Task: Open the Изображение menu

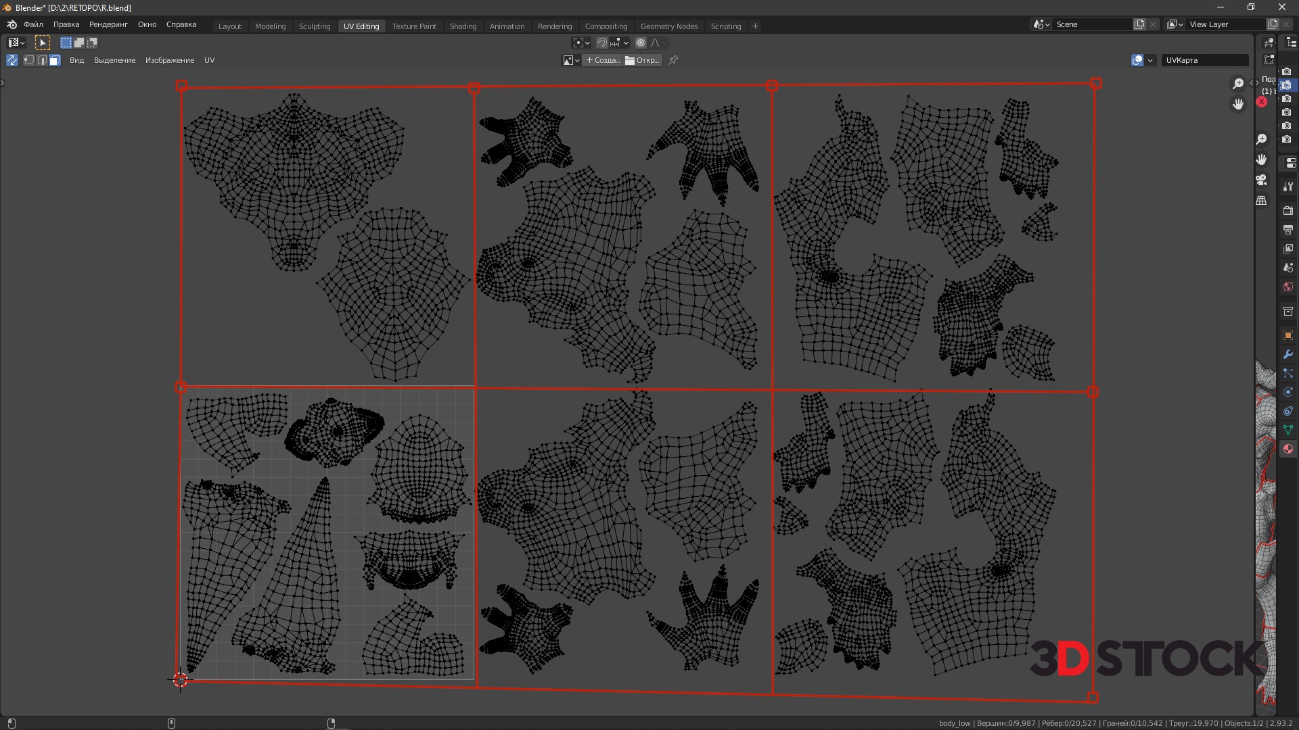Action: coord(169,60)
